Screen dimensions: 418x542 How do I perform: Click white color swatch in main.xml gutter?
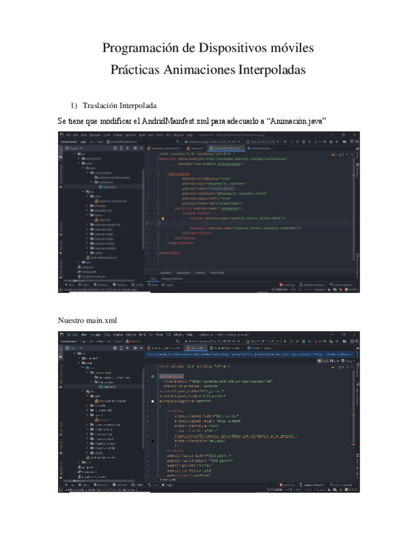[153, 401]
